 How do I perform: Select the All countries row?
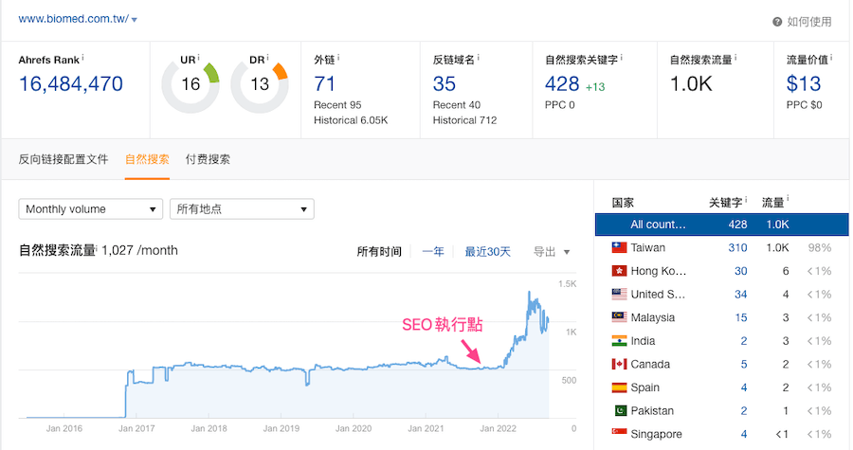pos(722,225)
